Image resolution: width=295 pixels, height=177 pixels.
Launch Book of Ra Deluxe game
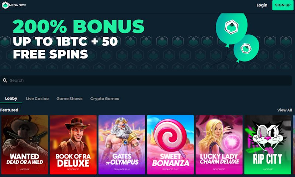73,145
